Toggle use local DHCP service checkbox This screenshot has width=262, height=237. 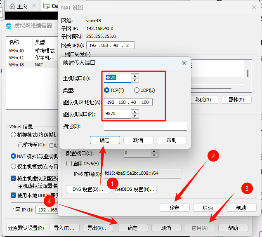13,195
